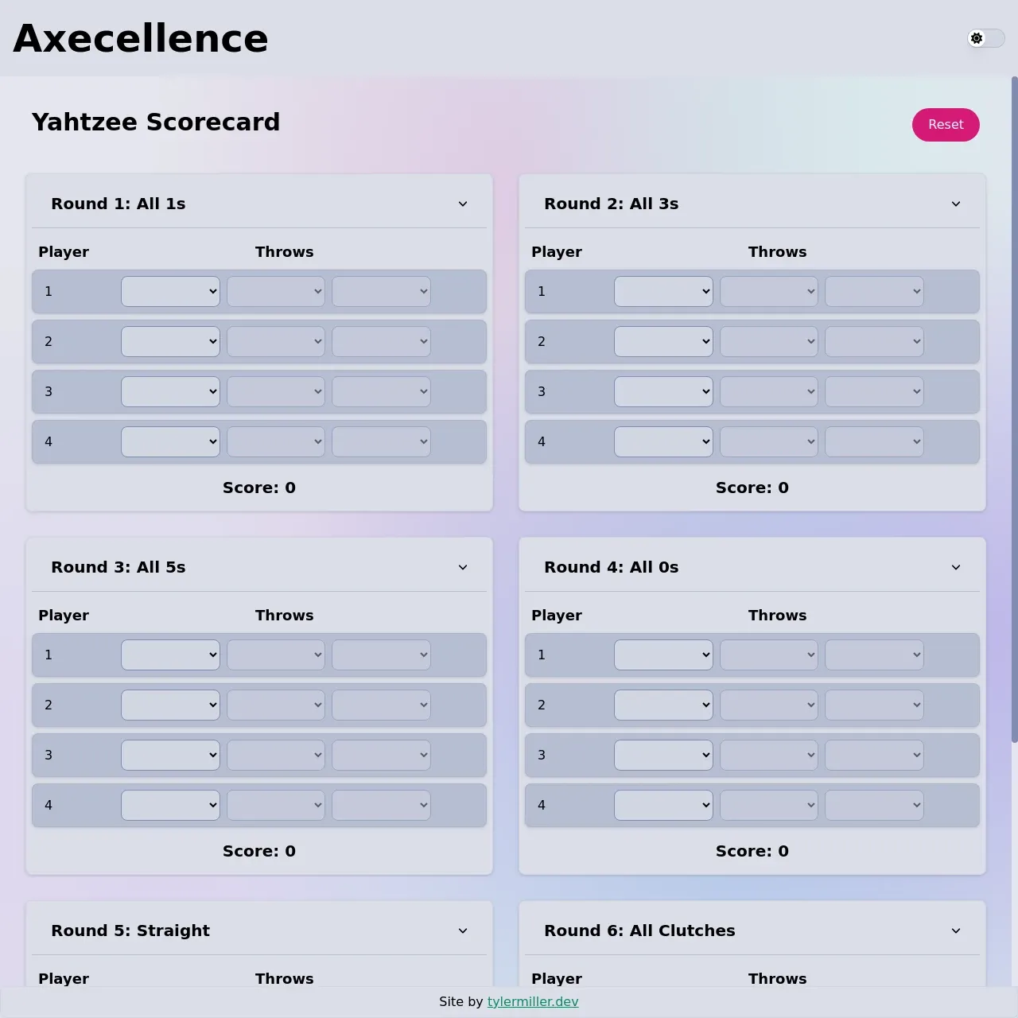Collapse Round 1: All 1s section
Image resolution: width=1018 pixels, height=1018 pixels.
point(463,204)
